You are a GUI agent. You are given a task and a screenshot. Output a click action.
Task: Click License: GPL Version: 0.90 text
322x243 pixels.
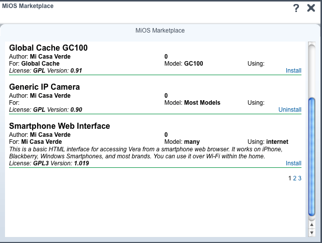tap(46, 110)
